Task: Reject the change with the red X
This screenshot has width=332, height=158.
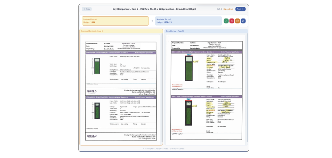Action: point(232,21)
